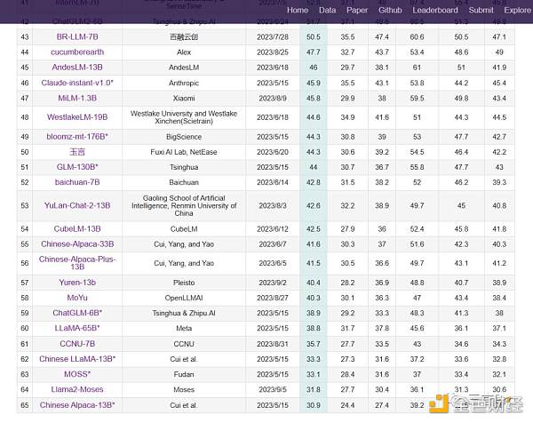This screenshot has height=423, width=533.
Task: Open the Claude-instant-v1.0* model link
Action: [x=77, y=83]
